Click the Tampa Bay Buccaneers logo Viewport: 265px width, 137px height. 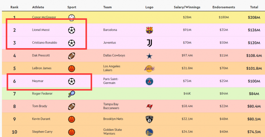tap(149, 107)
